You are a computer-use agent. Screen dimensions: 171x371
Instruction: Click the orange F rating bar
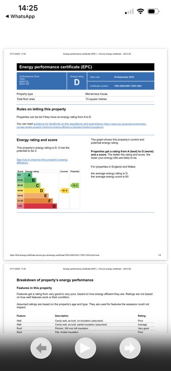(x=35, y=201)
